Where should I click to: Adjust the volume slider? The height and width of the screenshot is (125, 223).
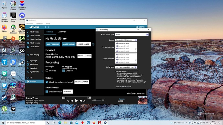[98, 100]
